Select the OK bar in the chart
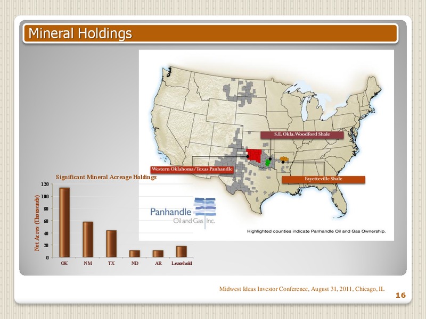 64,222
